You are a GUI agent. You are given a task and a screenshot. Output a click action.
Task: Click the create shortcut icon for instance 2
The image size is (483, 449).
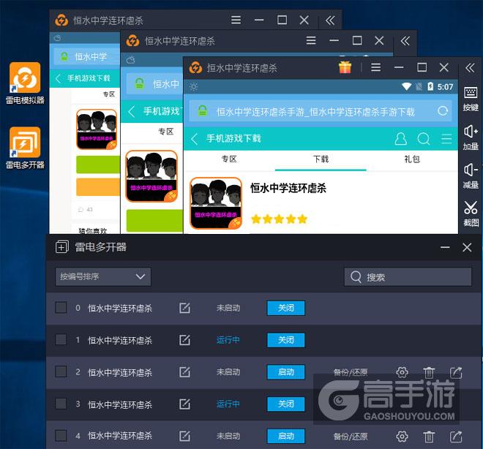tap(456, 372)
